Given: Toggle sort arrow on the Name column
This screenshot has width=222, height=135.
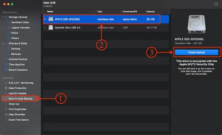Looking at the screenshot, I should point(93,11).
